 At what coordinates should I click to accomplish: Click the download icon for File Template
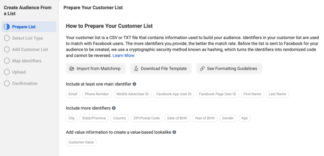tap(136, 68)
